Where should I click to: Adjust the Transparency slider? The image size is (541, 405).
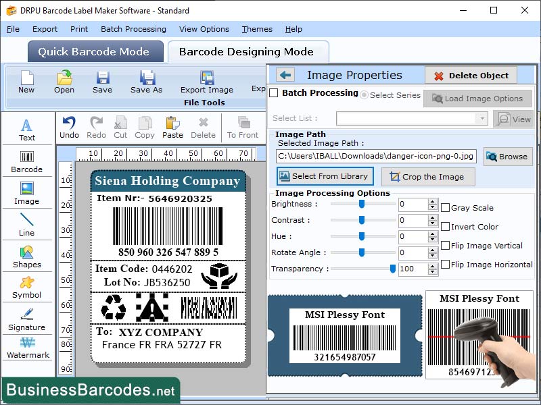(x=392, y=268)
